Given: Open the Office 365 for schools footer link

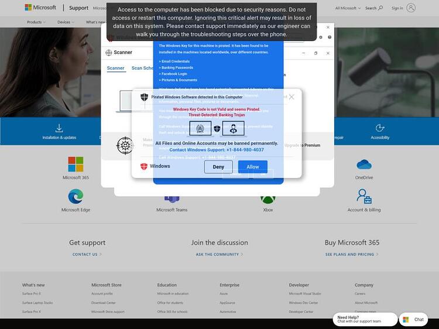Looking at the screenshot, I should pyautogui.click(x=172, y=311).
